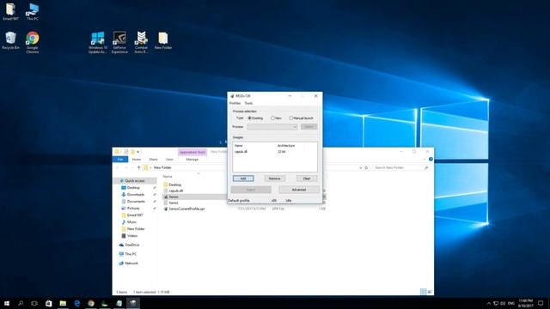Click the Name column header in Images list
The width and height of the screenshot is (550, 309).
point(254,145)
